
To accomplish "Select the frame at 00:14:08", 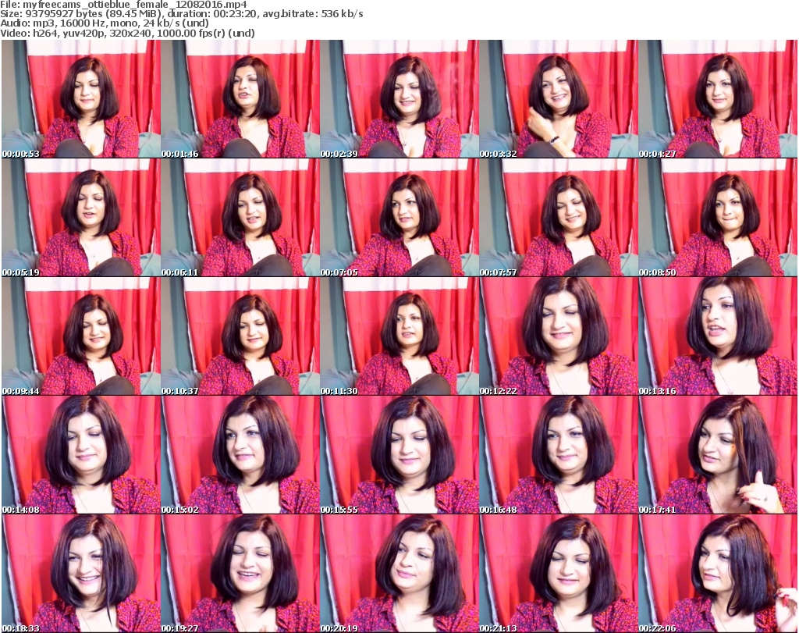I will (81, 455).
